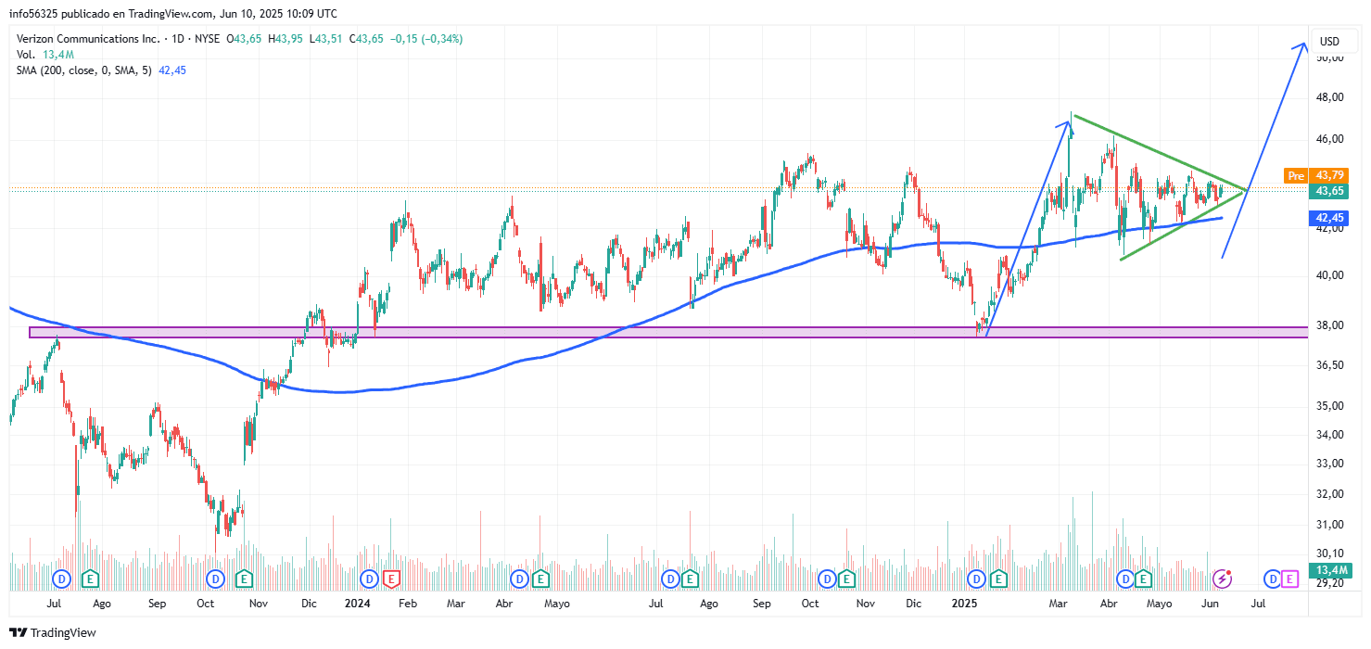Open the dividend D marker above Oct 2024
The height and width of the screenshot is (649, 1371).
pos(826,579)
